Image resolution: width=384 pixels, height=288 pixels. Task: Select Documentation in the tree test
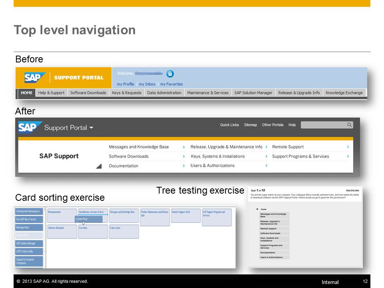pyautogui.click(x=274, y=252)
